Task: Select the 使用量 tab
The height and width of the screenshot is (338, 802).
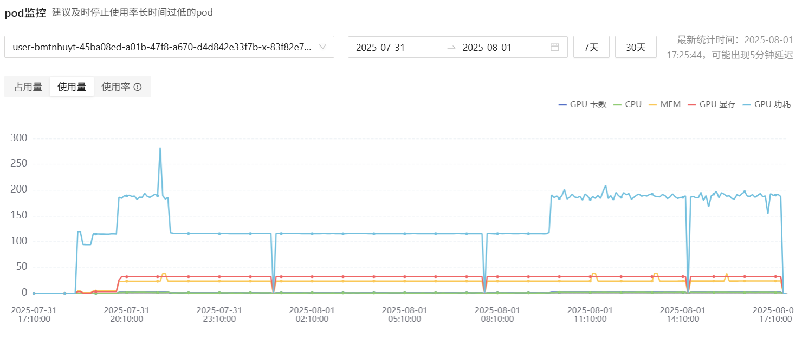Action: tap(72, 87)
